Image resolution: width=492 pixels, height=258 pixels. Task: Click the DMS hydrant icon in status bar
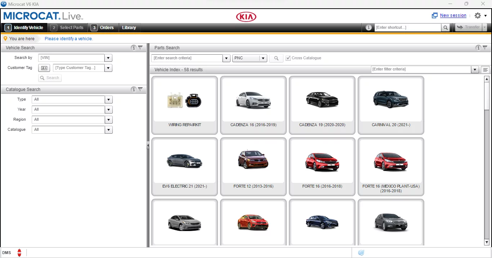tap(19, 253)
